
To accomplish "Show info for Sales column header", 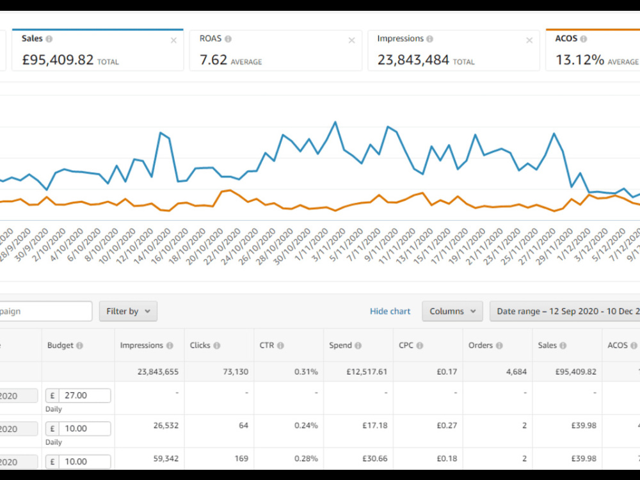I will click(x=563, y=346).
